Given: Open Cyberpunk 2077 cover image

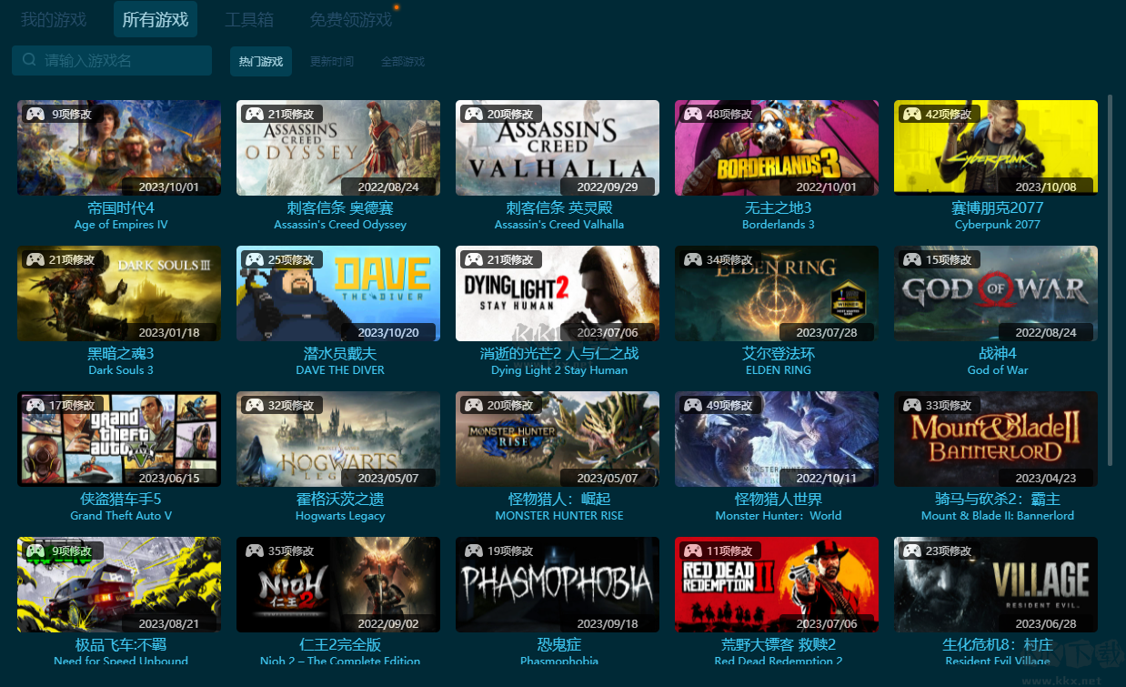Looking at the screenshot, I should pos(996,147).
